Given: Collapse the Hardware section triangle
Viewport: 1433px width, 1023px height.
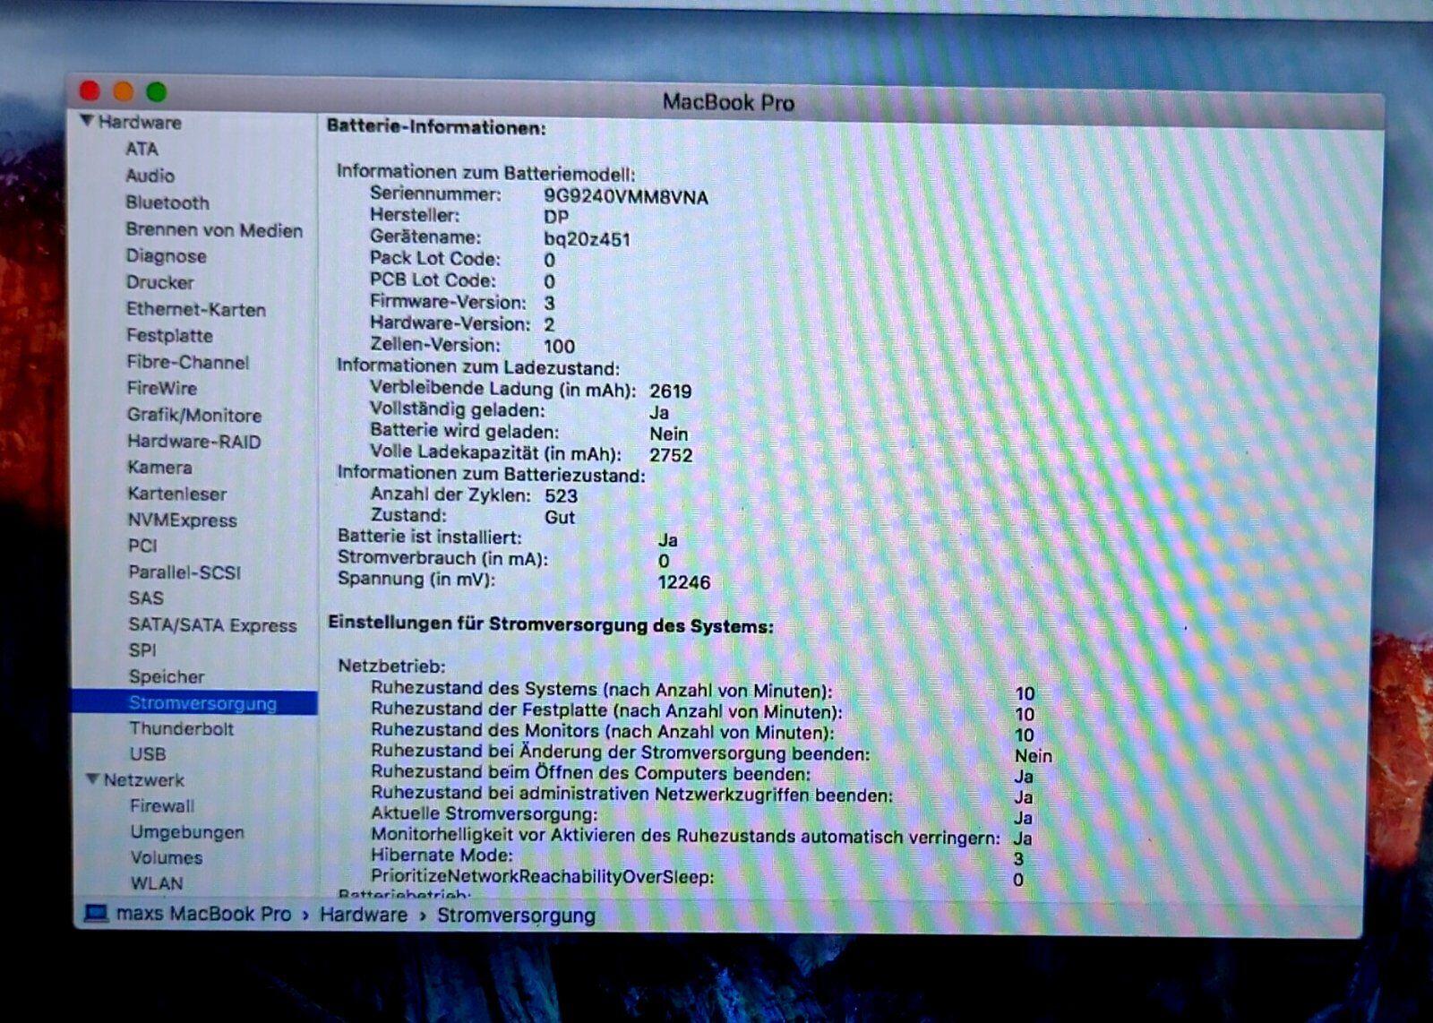Looking at the screenshot, I should pyautogui.click(x=87, y=121).
